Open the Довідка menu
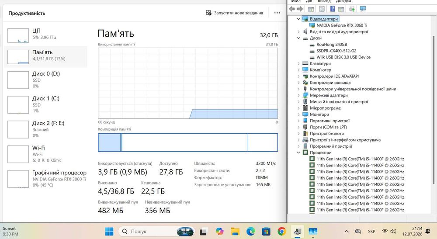 [343, 1]
